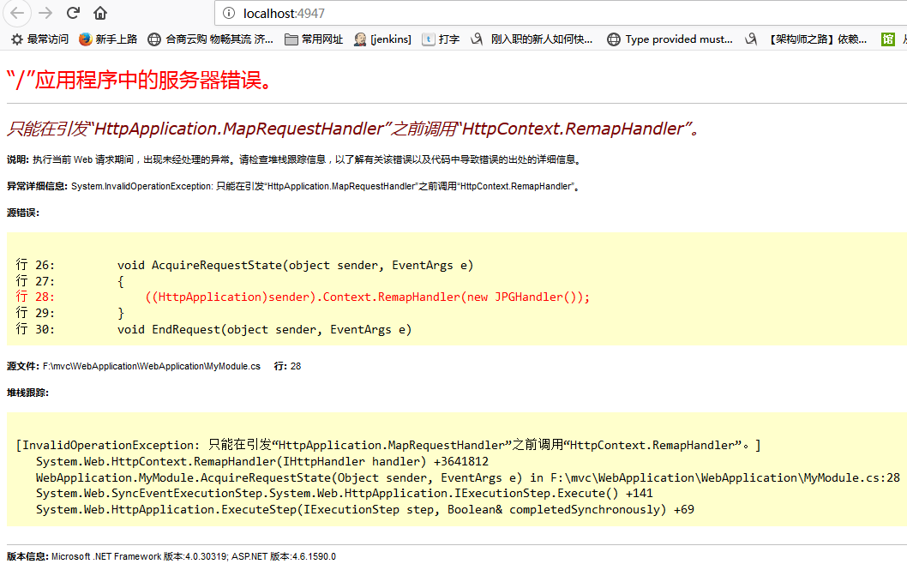Open the home page via home icon
The width and height of the screenshot is (907, 564).
point(100,13)
